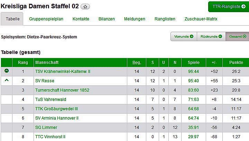Open the TuS Vahrenwald team link
Screen dimensions: 249x141
click(50, 100)
